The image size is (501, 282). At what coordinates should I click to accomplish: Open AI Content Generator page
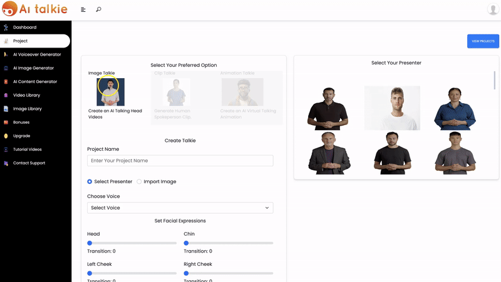[x=35, y=82]
